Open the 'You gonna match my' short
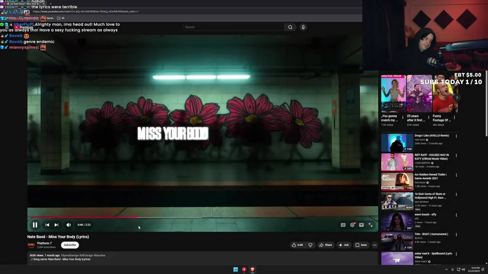The width and height of the screenshot is (488, 274). 393,94
